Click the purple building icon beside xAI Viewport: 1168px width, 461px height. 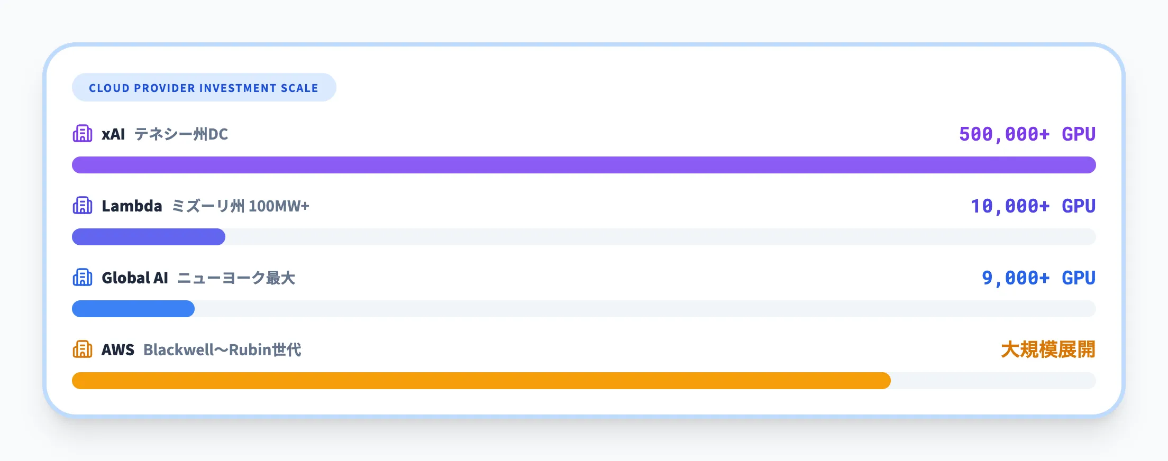[x=83, y=134]
